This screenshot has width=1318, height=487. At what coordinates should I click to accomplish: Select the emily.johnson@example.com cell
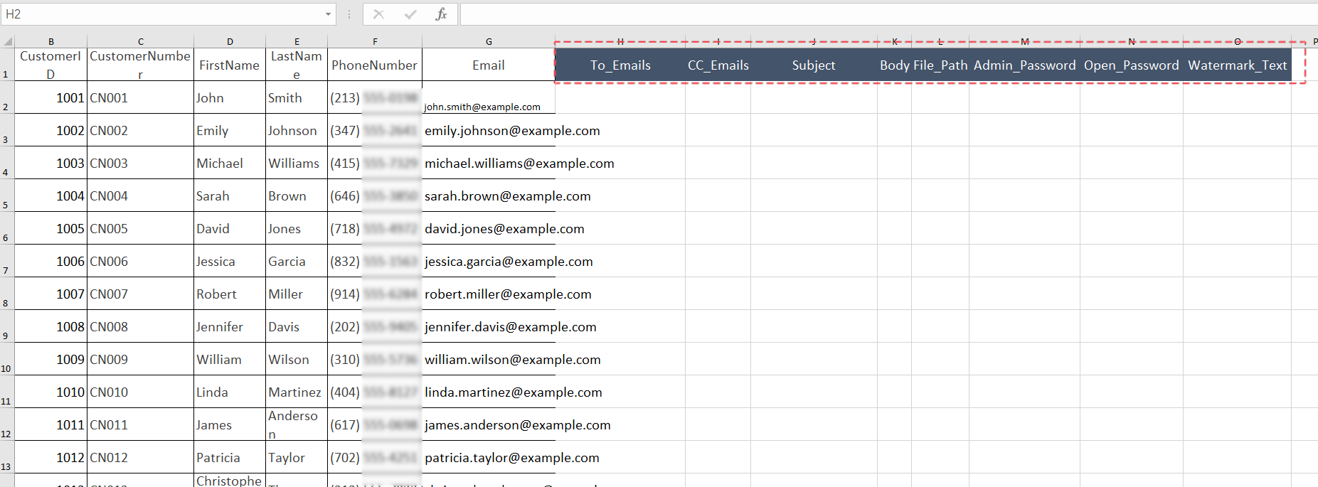tap(489, 130)
